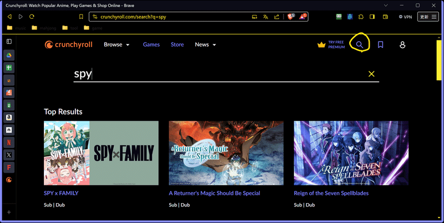
Task: Open Reign of the Seven Spellblades thumbnail
Action: pos(351,153)
